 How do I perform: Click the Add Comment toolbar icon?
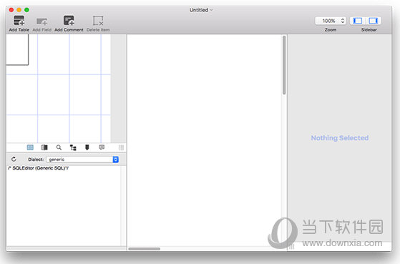69,21
